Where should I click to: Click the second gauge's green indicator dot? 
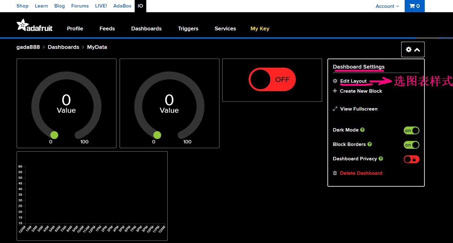(x=157, y=135)
